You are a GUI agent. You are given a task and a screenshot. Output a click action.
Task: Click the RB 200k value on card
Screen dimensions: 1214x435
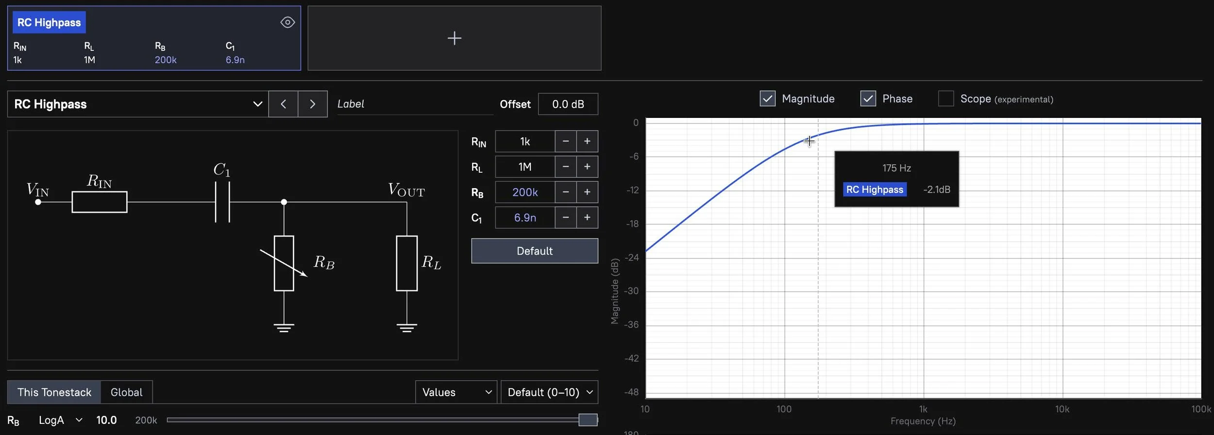pos(166,60)
